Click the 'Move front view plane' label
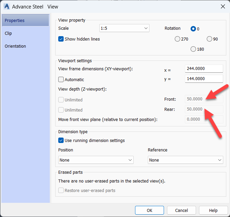The width and height of the screenshot is (230, 217). pyautogui.click(x=108, y=120)
